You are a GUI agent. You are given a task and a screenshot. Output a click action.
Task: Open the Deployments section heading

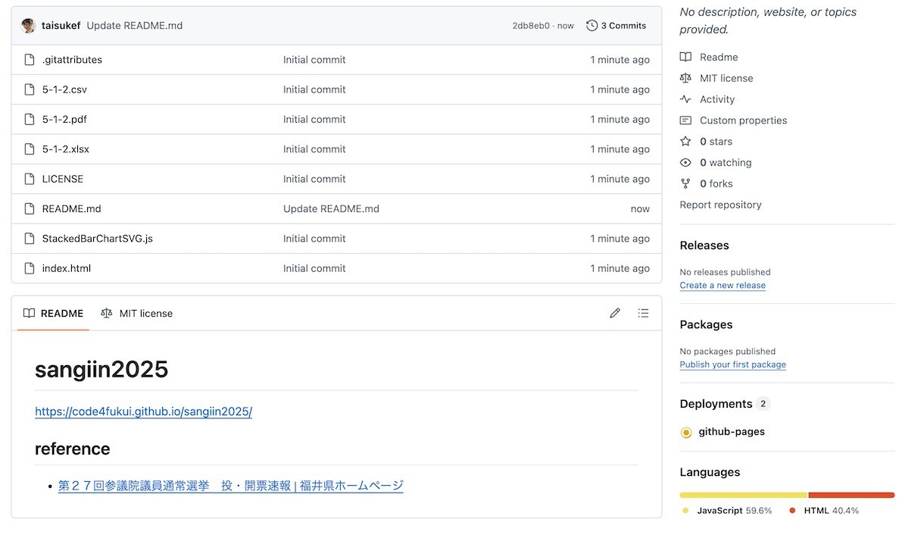(x=716, y=404)
